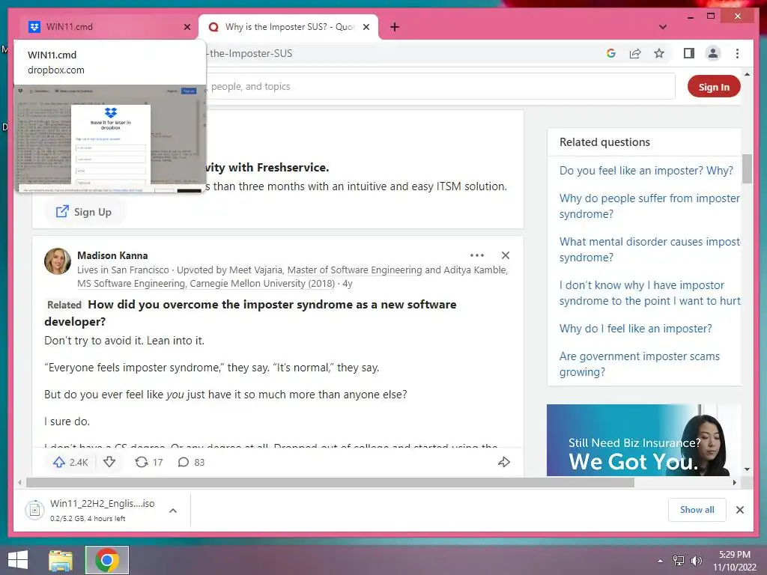Bookmark this page with star icon
Screen dimensions: 767x575
pos(659,53)
